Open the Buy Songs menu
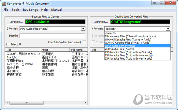 [x=30, y=10]
